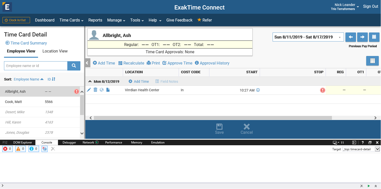Go to next pay period arrow

click(x=362, y=37)
